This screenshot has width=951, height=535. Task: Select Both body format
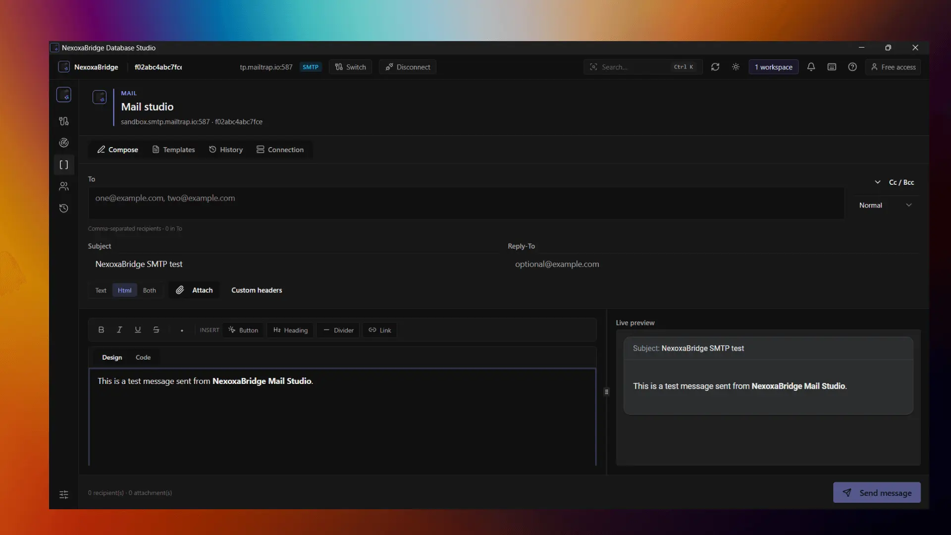tap(150, 290)
